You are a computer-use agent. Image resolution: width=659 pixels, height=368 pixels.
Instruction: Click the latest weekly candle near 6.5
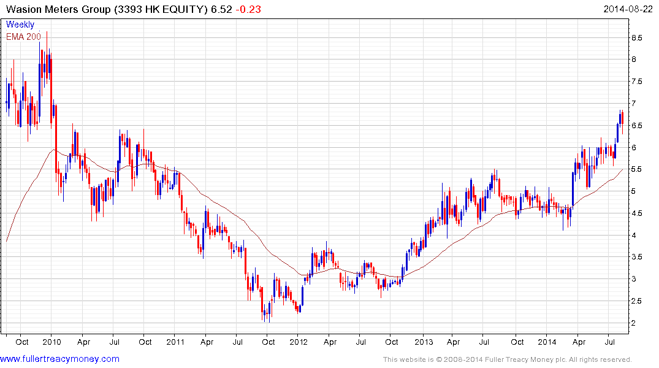(x=622, y=122)
